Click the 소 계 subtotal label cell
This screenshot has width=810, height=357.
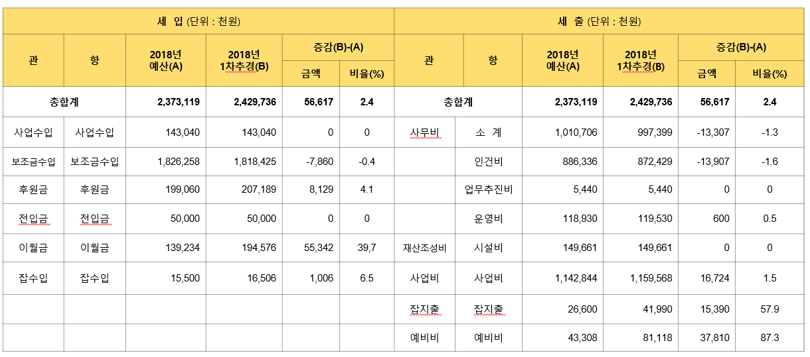coord(489,132)
